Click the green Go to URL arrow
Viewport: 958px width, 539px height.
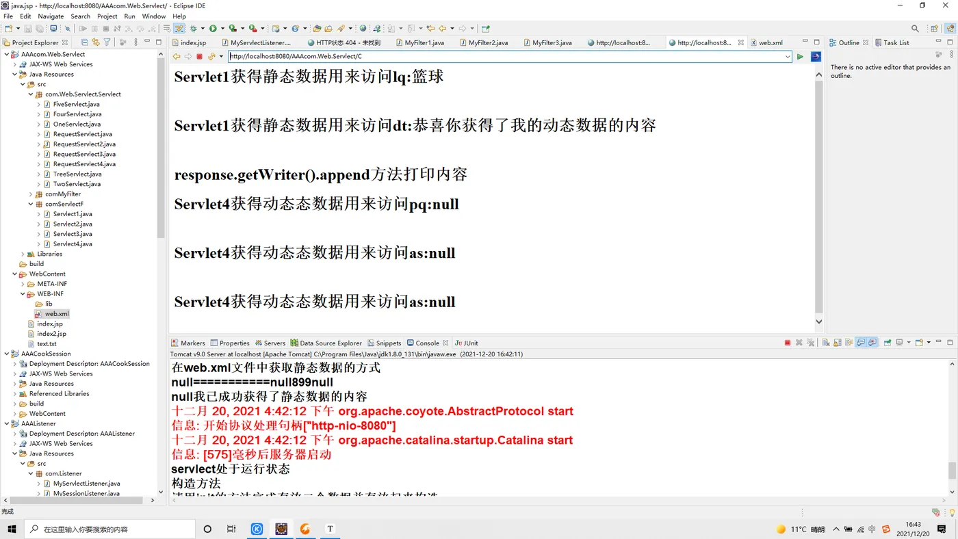click(x=800, y=57)
